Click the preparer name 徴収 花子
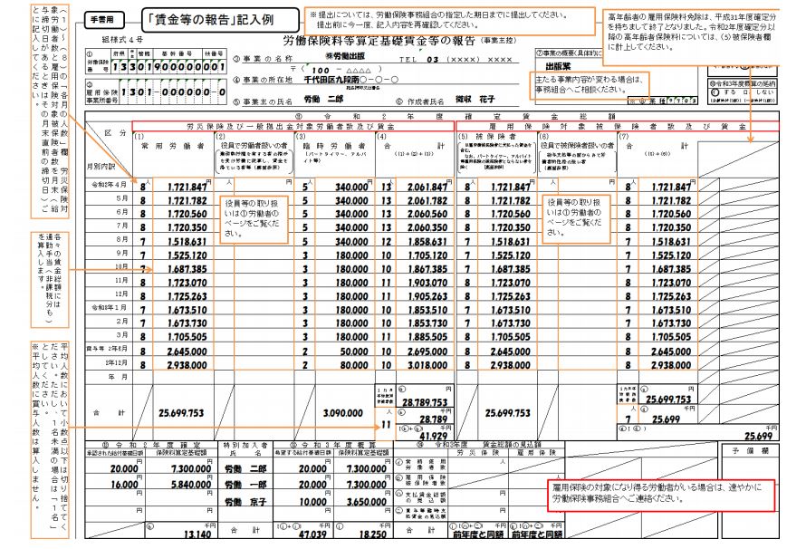The width and height of the screenshot is (806, 549). tap(475, 100)
